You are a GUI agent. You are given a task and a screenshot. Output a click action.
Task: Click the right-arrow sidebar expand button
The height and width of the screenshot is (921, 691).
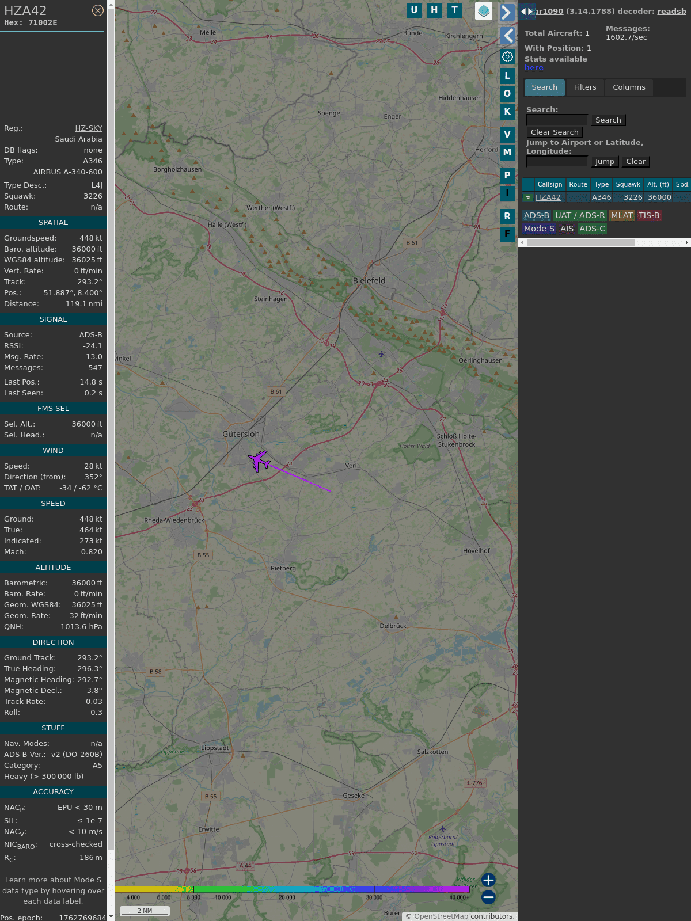[507, 13]
